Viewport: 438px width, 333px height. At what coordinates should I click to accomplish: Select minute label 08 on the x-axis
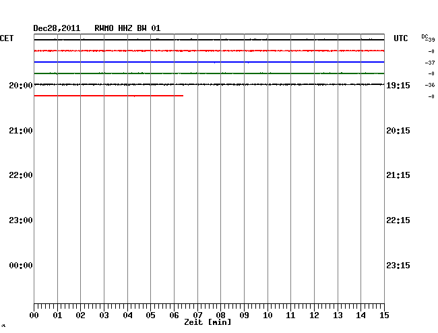(x=220, y=315)
